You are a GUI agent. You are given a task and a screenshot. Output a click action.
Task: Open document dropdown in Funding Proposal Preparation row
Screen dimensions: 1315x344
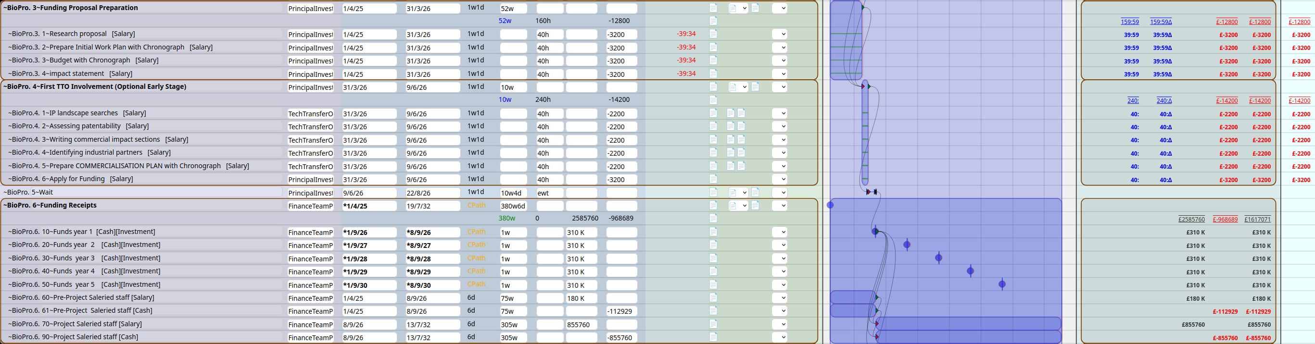[x=737, y=8]
